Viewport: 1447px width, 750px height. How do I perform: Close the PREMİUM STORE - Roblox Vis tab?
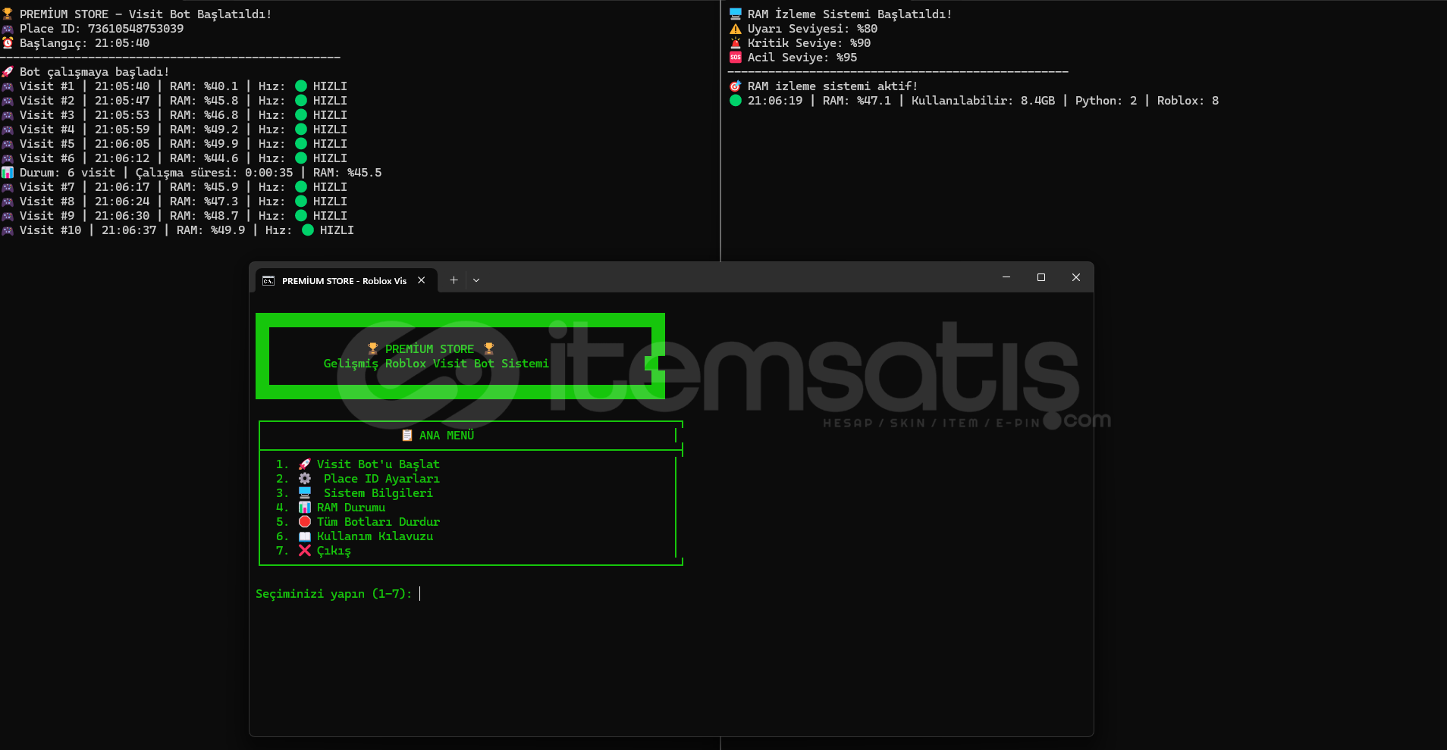pos(422,280)
